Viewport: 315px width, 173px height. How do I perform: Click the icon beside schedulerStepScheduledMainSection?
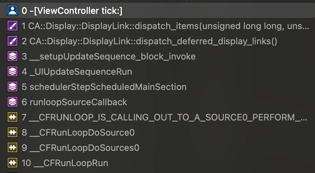click(12, 87)
